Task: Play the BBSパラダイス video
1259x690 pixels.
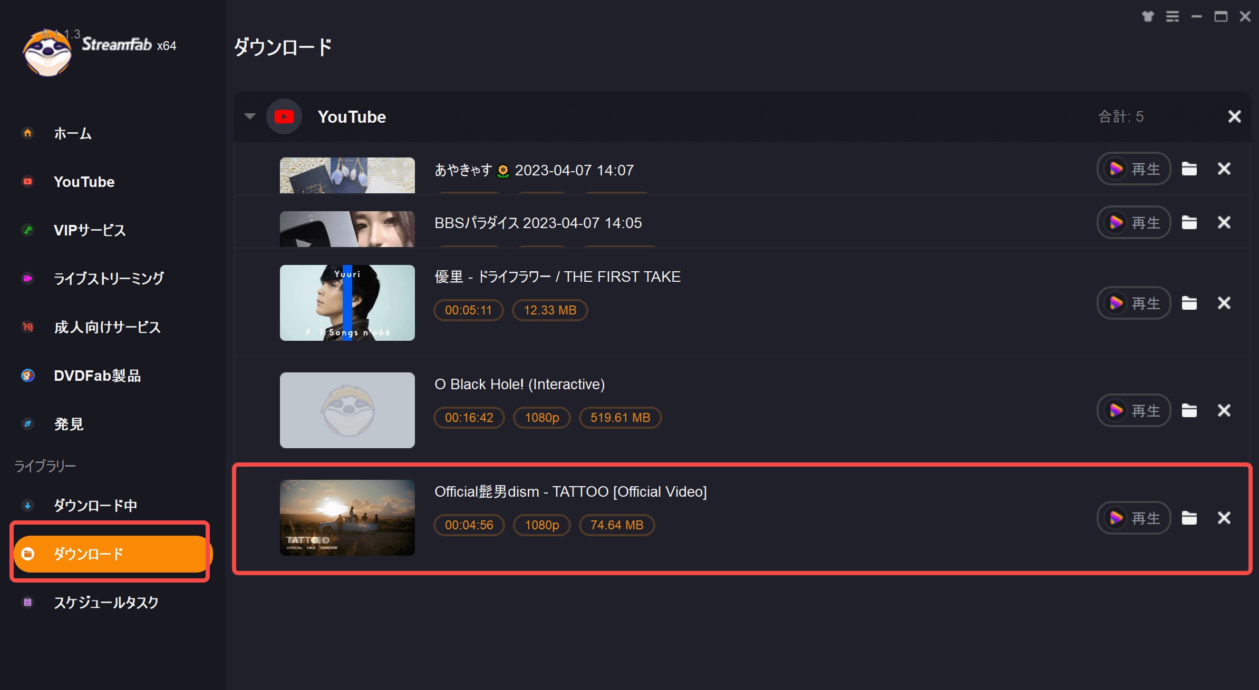Action: tap(1134, 222)
